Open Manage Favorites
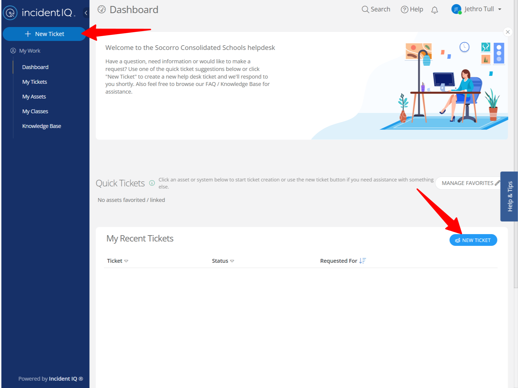This screenshot has width=518, height=388. pos(468,183)
